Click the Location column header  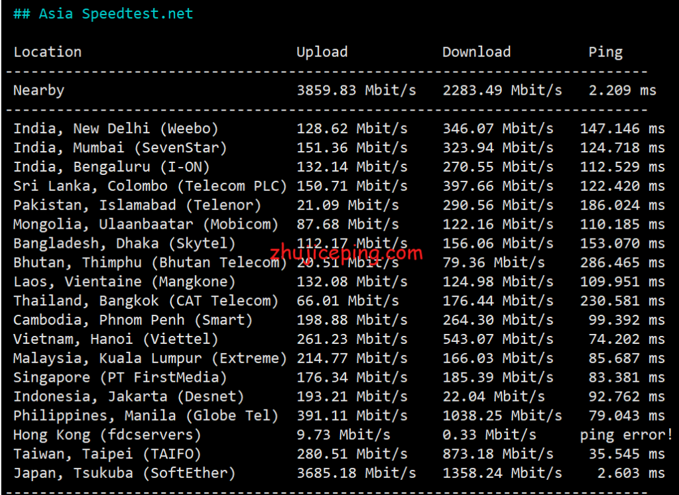(x=48, y=52)
